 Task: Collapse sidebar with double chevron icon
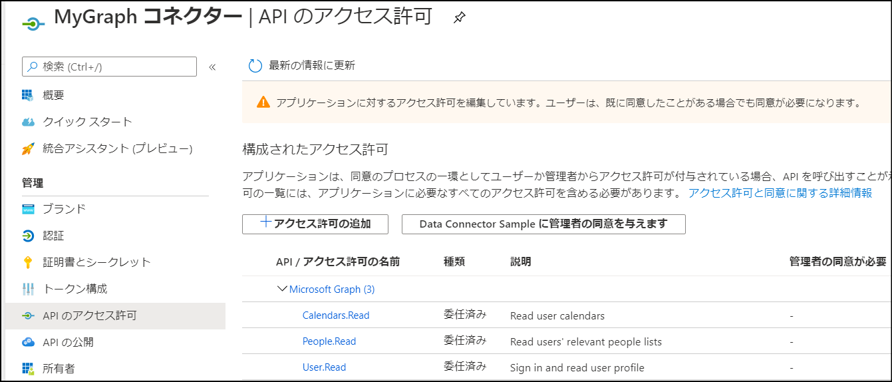[213, 67]
